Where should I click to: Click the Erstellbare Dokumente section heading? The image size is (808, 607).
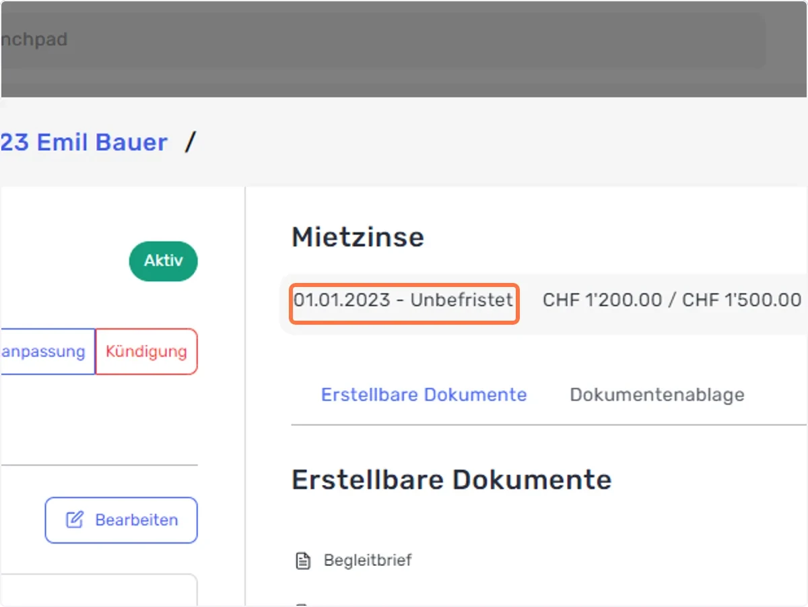[452, 480]
